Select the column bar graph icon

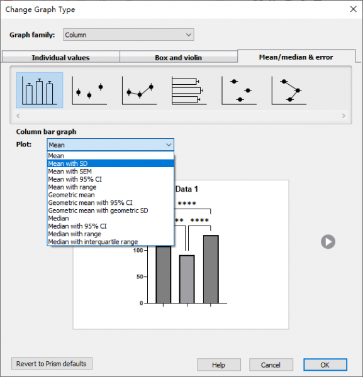click(x=40, y=90)
